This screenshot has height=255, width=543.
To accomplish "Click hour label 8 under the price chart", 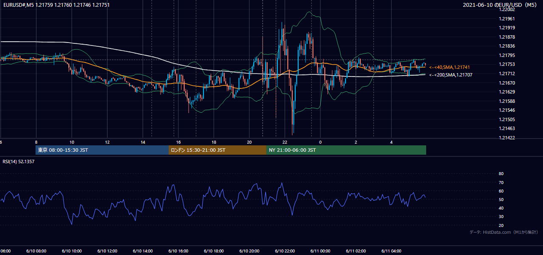I will tap(36, 142).
